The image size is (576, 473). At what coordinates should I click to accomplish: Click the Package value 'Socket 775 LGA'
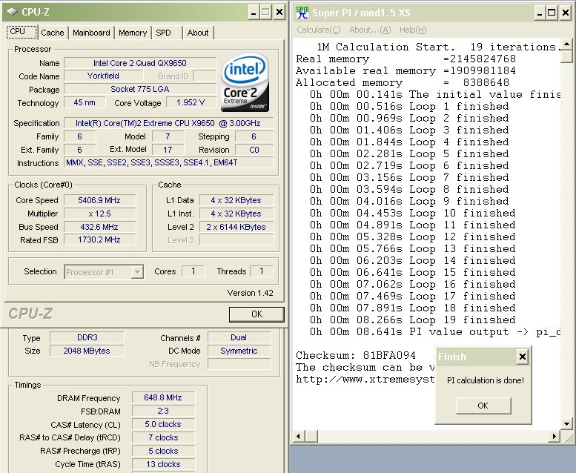click(x=140, y=89)
